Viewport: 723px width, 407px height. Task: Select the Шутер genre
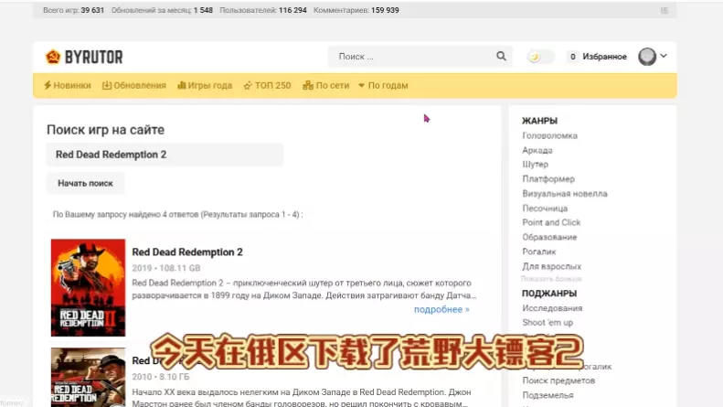click(535, 165)
